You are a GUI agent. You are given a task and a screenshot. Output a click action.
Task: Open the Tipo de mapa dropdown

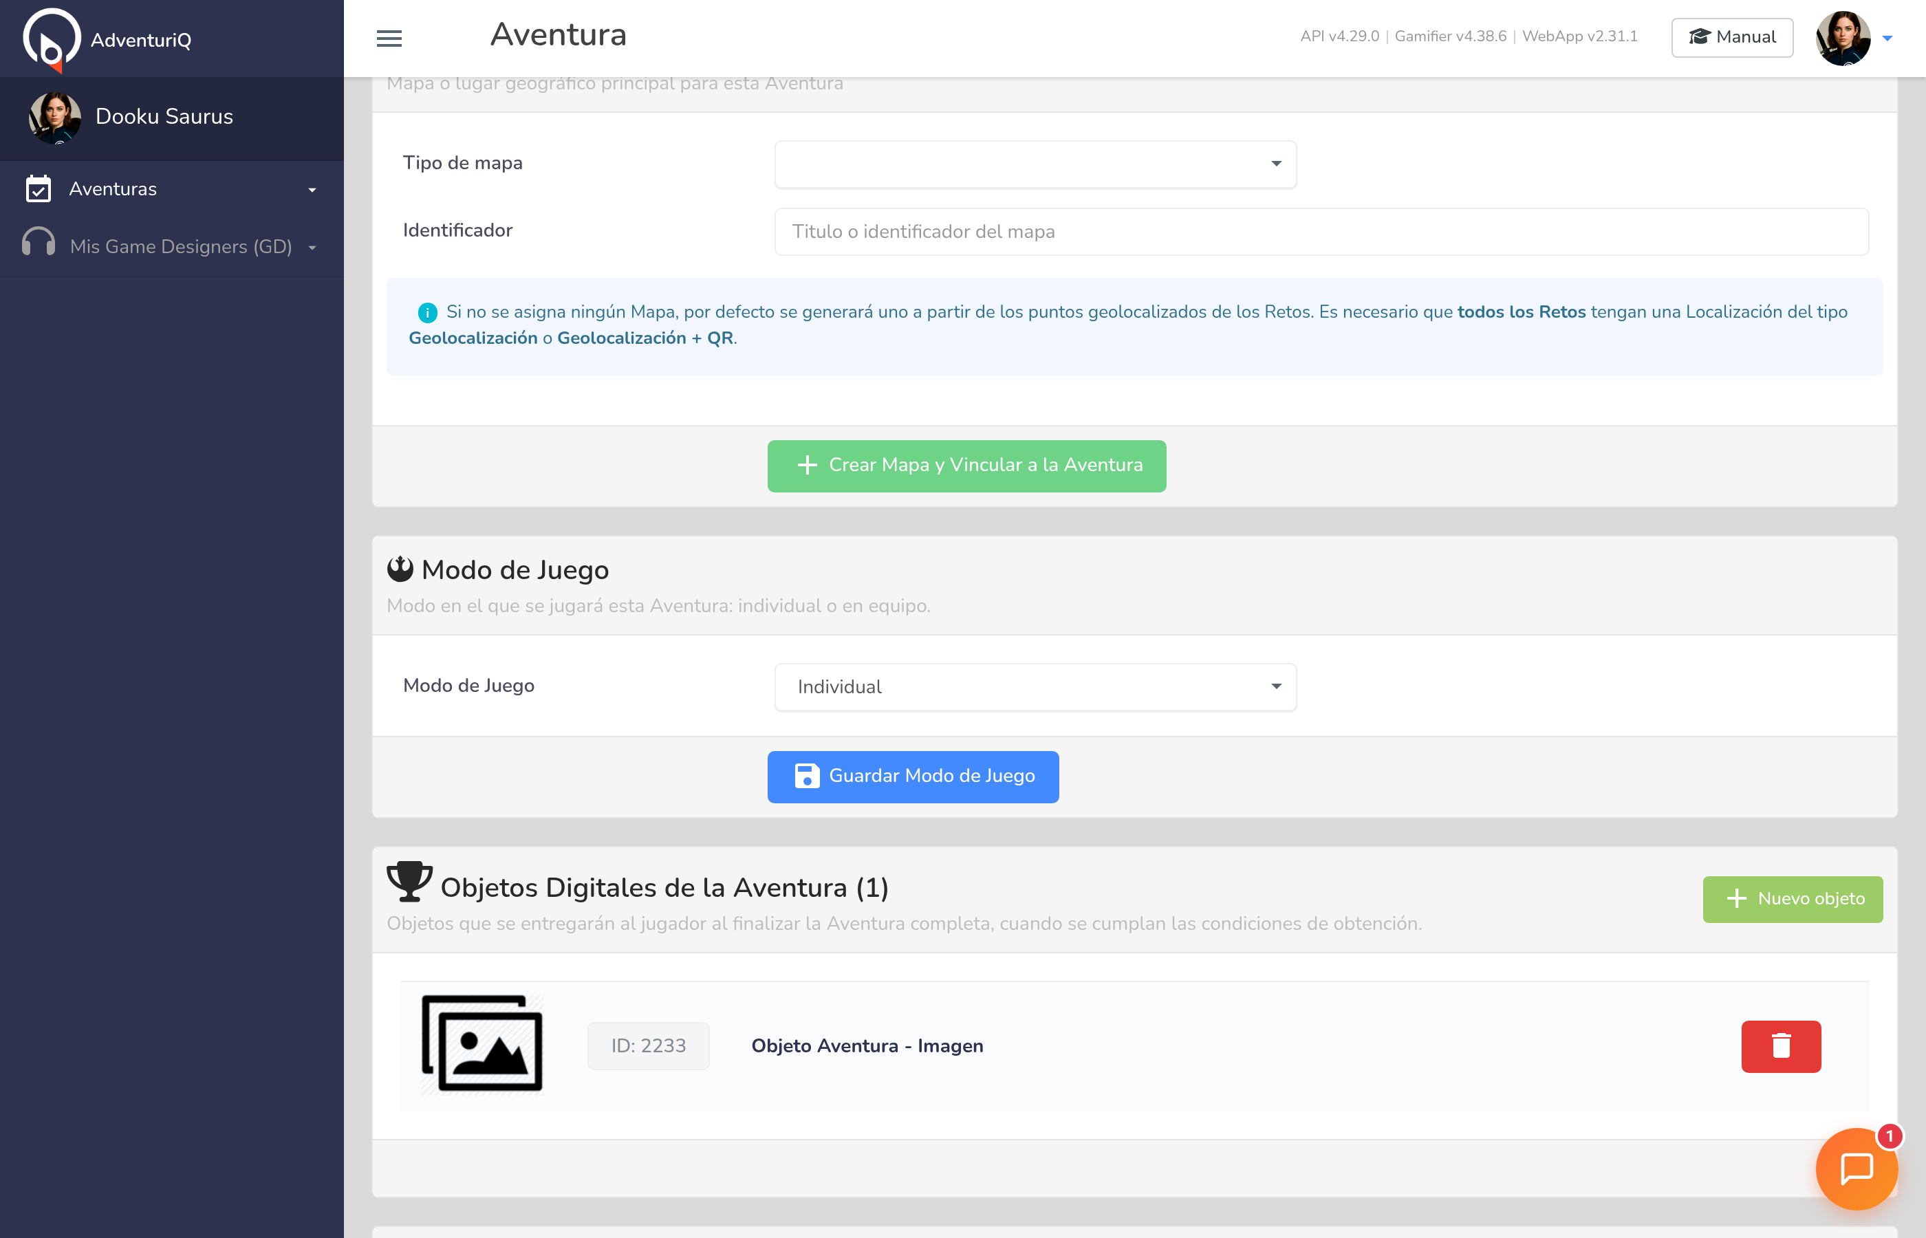[1035, 164]
